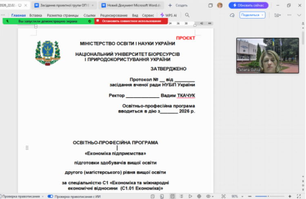Click the Обновить сейчас button

(x=248, y=5)
